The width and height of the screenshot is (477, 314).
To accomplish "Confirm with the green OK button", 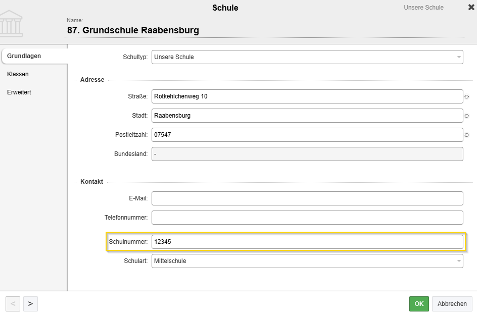I will coord(419,304).
